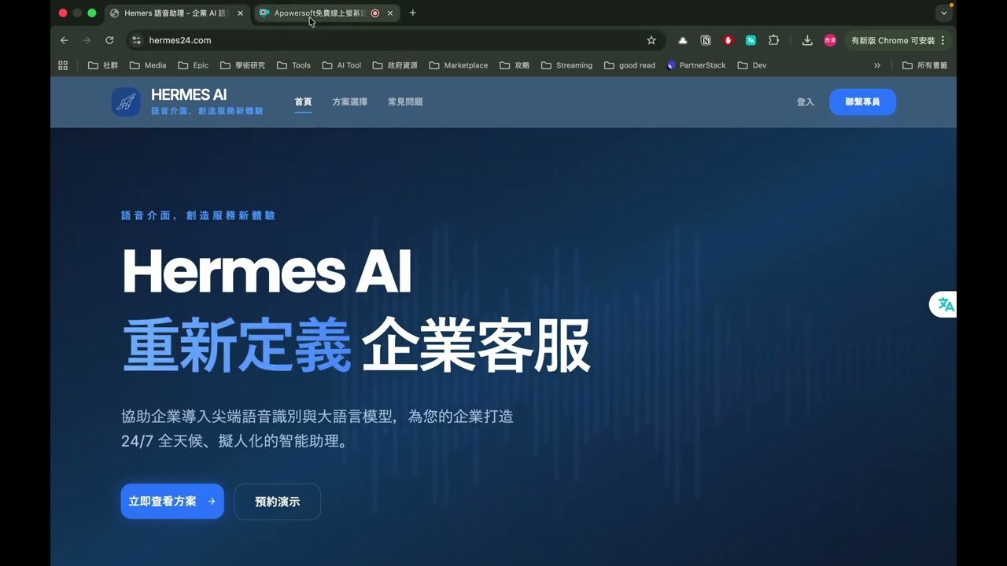Open a new tab with plus button
Viewport: 1007px width, 566px height.
pos(412,13)
